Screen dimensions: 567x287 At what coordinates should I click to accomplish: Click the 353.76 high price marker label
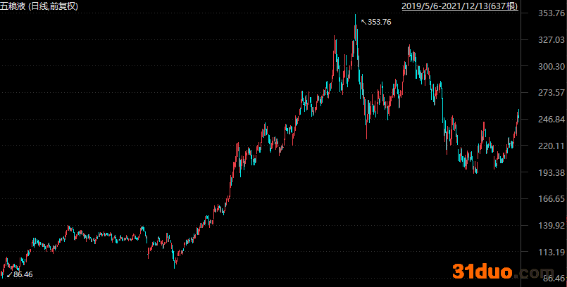click(x=379, y=23)
